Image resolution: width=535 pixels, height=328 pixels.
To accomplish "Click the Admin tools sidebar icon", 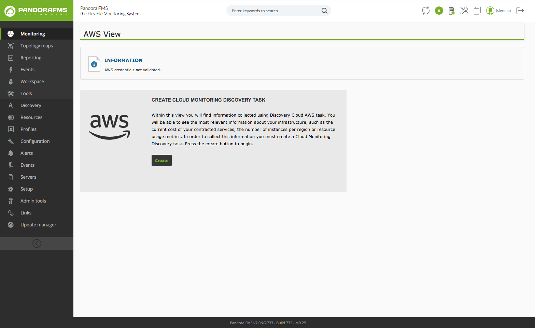I will (x=11, y=201).
